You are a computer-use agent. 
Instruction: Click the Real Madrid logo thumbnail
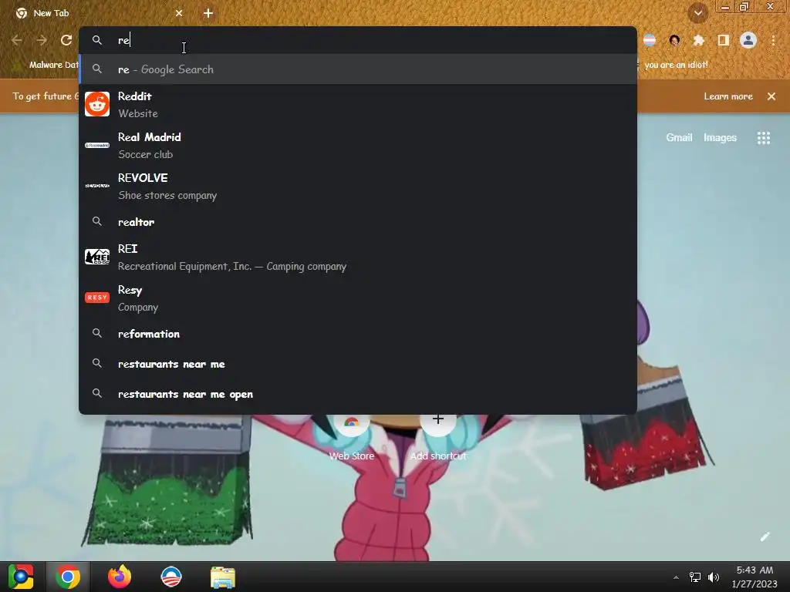point(97,145)
